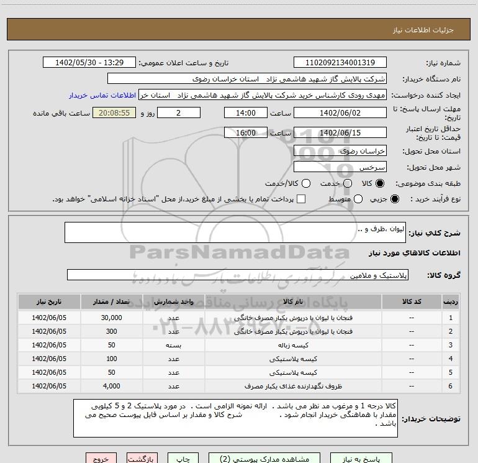The width and height of the screenshot is (478, 463).
Task: Click the response deadline date 1402/06/02
Action: point(340,112)
